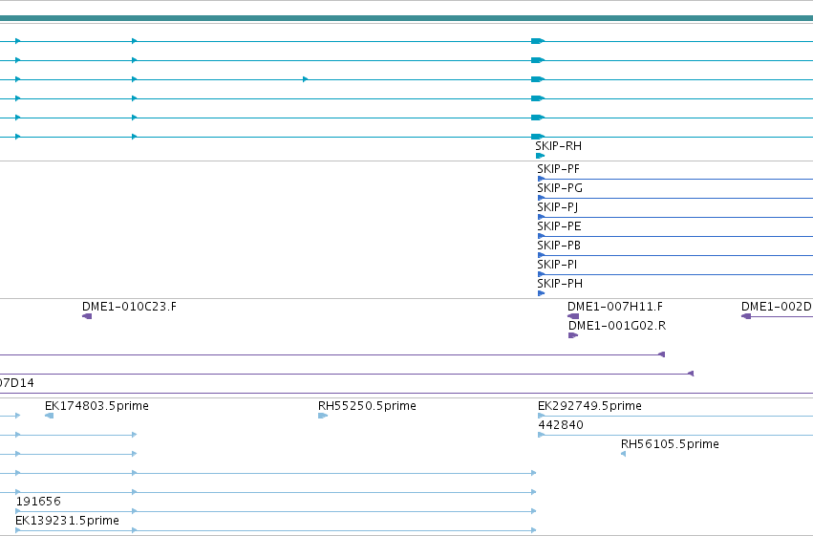This screenshot has width=813, height=536.
Task: Select purple arrow glyph below DME1-001G02.R
Action: [x=573, y=335]
